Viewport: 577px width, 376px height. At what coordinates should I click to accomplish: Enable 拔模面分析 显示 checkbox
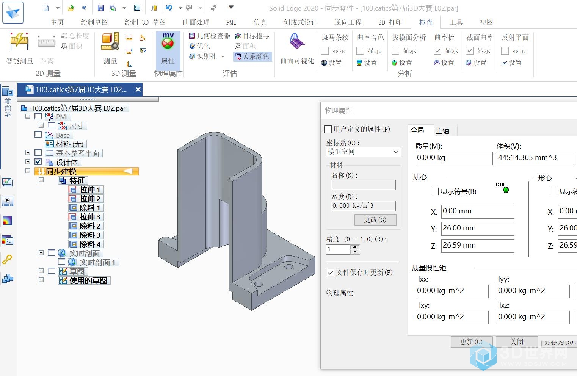(395, 51)
